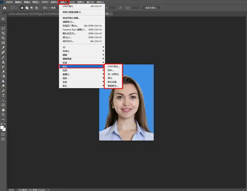Select the Horizontal Type tool
The width and height of the screenshot is (247, 191).
coord(3,95)
